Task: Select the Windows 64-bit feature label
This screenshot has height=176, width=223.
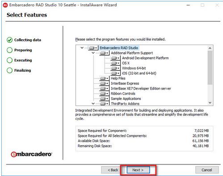Action: tap(134, 68)
